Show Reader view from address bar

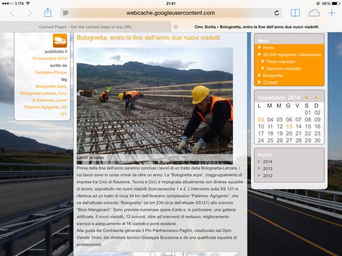[x=66, y=13]
